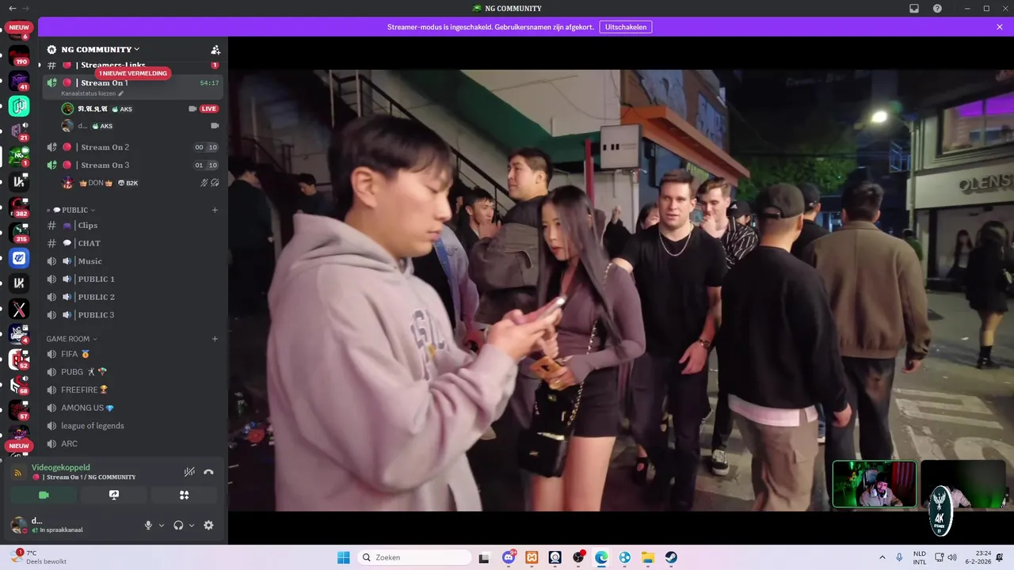Select user DON in Stream On 3
1014x570 pixels.
point(139,183)
